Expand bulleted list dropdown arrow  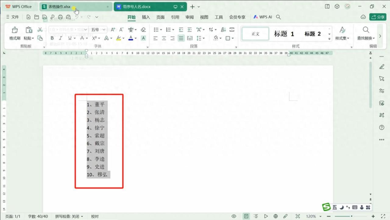[x=161, y=30]
